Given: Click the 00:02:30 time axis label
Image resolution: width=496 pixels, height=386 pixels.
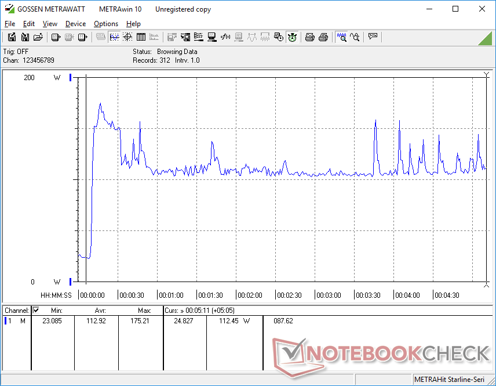Looking at the screenshot, I should [289, 295].
